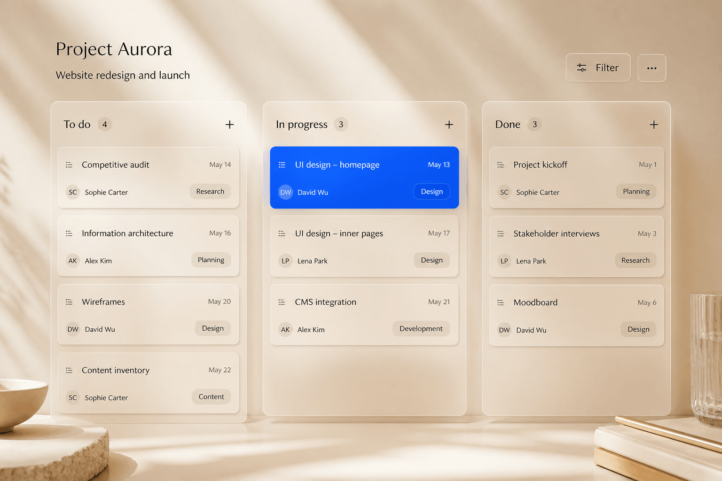
Task: Click the Project Aurora board title
Action: (114, 49)
